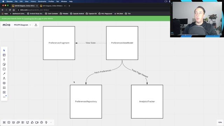224x126 pixels.
Task: Select the AnalyticsTracker box
Action: pos(147,101)
